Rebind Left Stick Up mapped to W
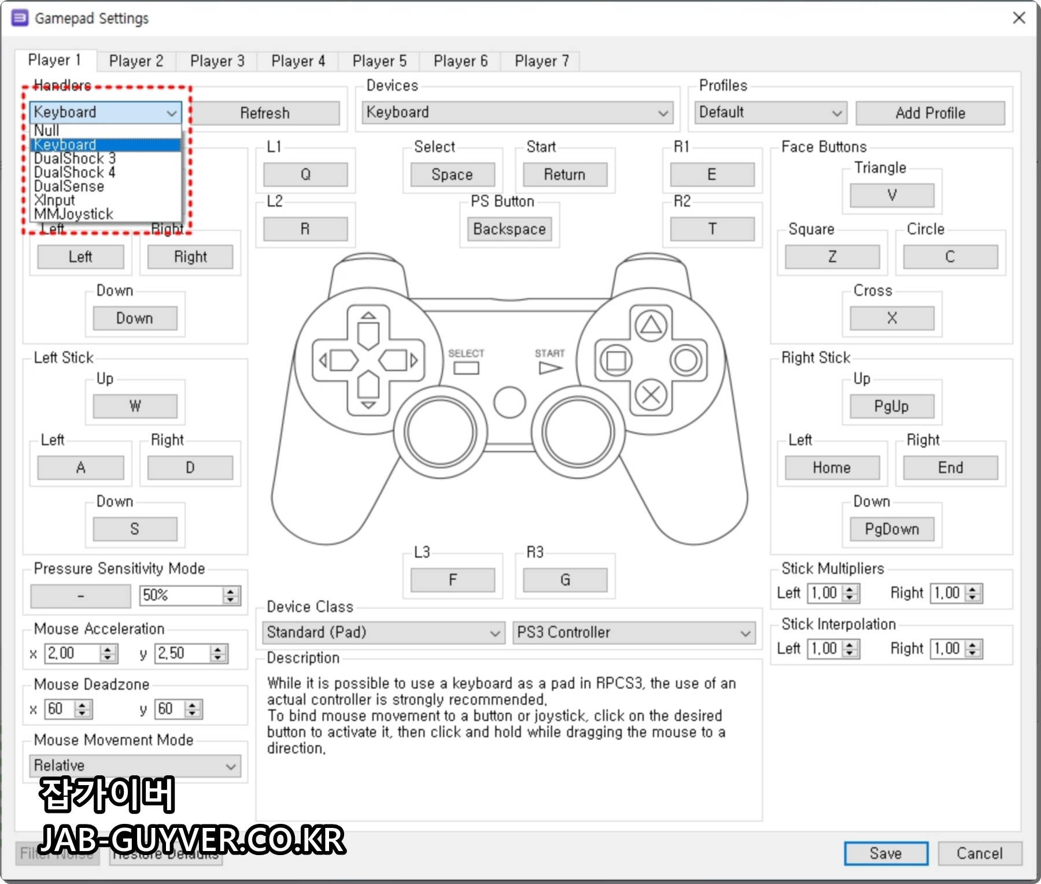1041x884 pixels. [135, 406]
